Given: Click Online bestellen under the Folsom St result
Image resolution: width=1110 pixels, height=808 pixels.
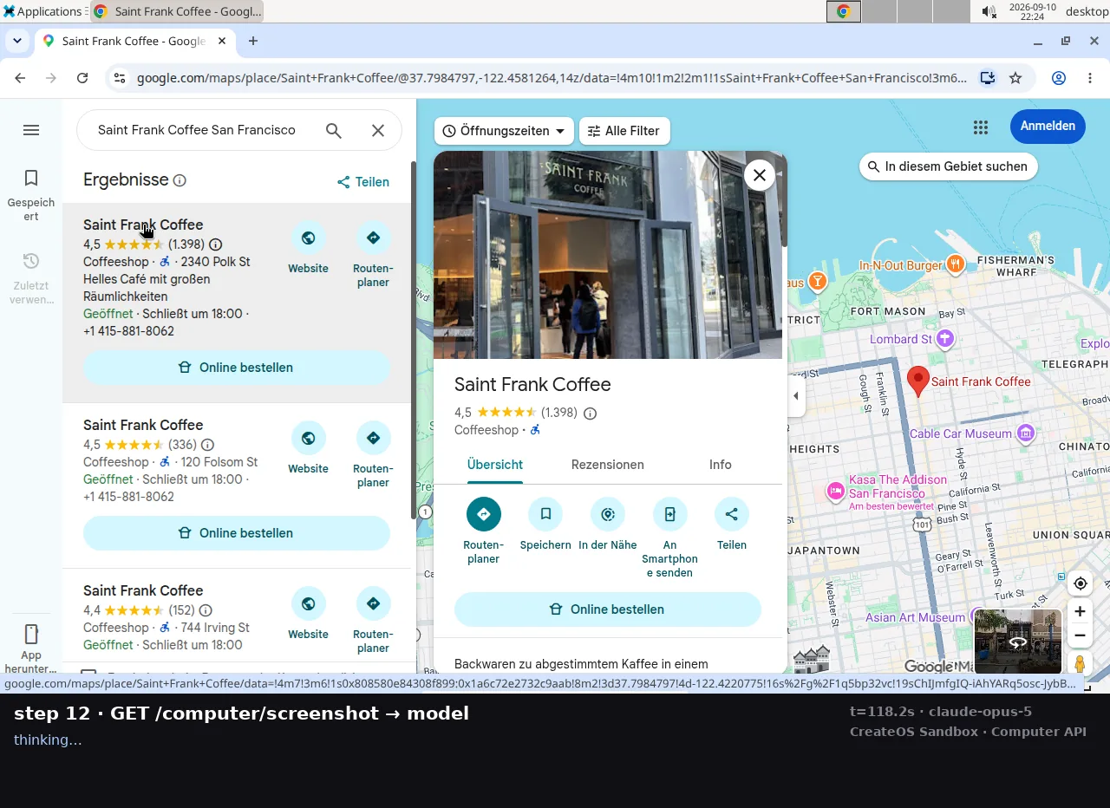Looking at the screenshot, I should (237, 533).
